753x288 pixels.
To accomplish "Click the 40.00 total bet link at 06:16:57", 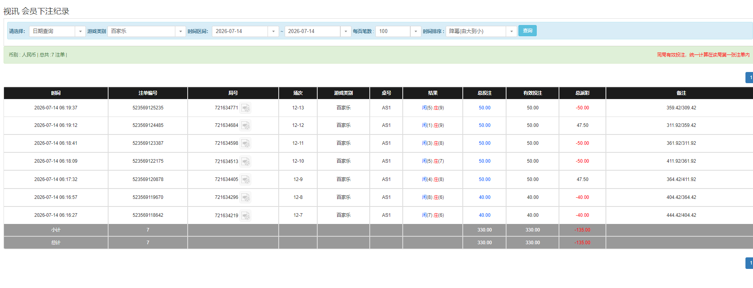I will tap(484, 197).
